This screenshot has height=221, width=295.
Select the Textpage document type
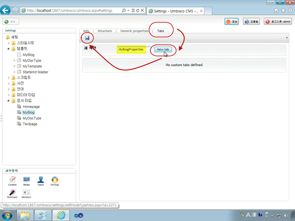coord(30,124)
